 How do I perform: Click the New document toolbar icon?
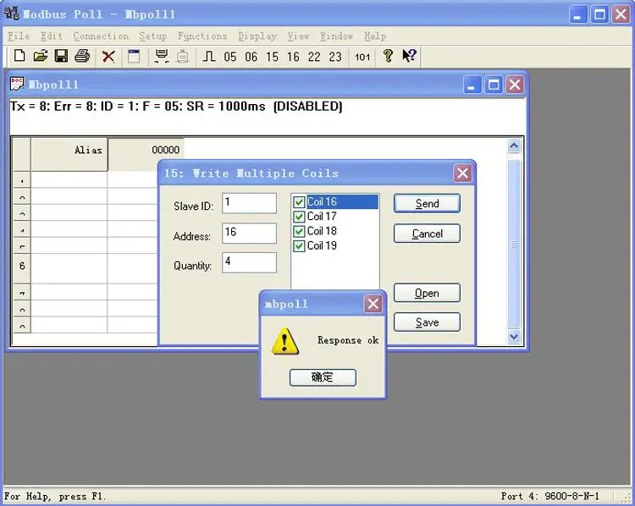coord(19,57)
